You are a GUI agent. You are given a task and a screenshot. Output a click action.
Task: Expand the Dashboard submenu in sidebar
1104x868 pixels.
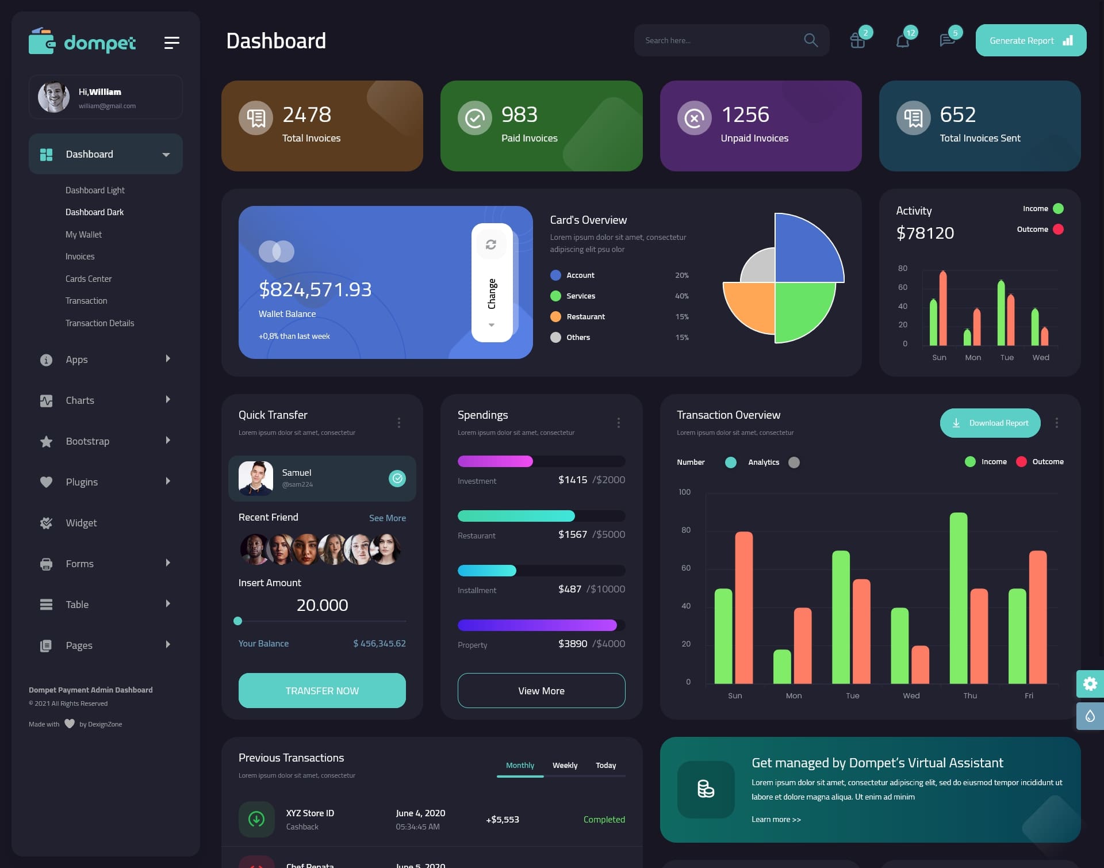pyautogui.click(x=165, y=154)
